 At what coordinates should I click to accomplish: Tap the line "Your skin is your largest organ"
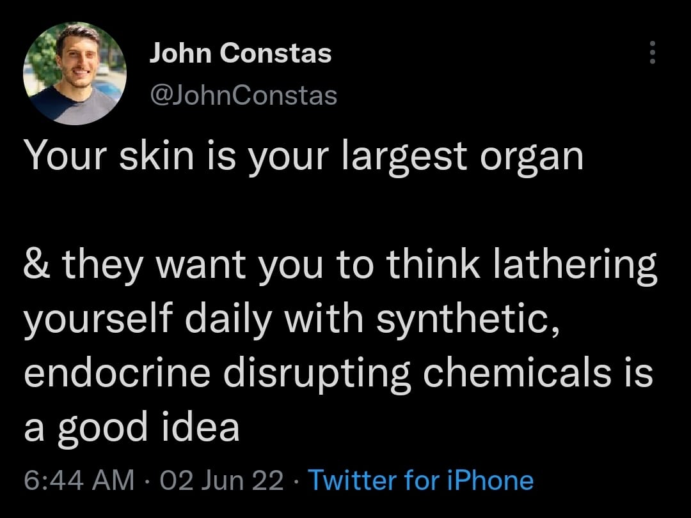pos(304,157)
